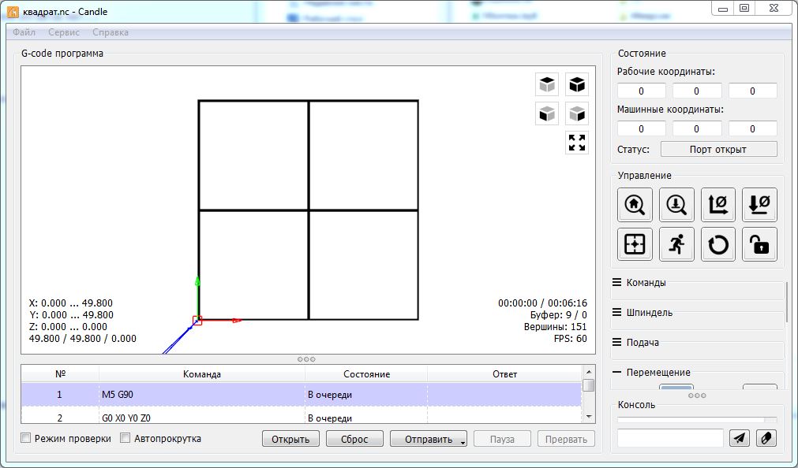Click the circular-arrow Reset button
The height and width of the screenshot is (468, 798).
tap(718, 244)
